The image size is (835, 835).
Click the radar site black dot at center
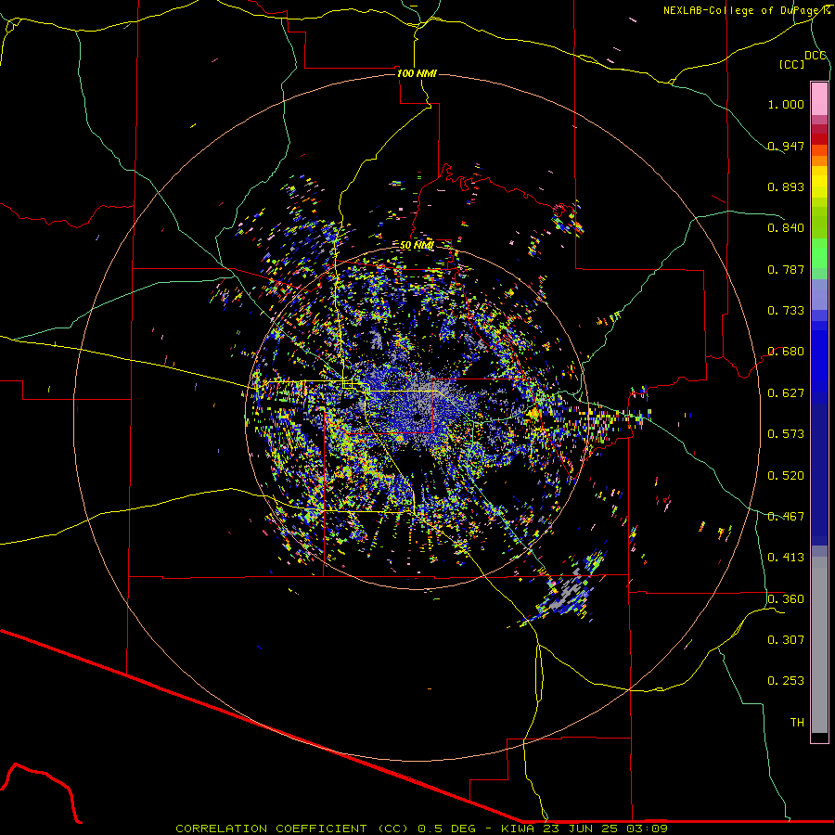pos(418,418)
